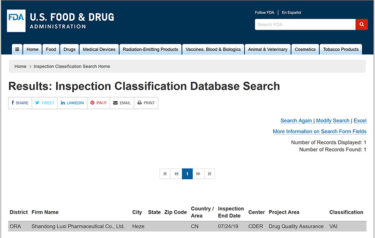Image resolution: width=375 pixels, height=238 pixels.
Task: Pin this page with Pin It
Action: [98, 103]
